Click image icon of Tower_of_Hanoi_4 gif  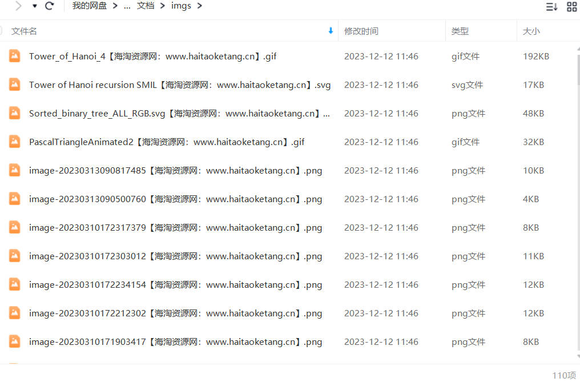(14, 56)
